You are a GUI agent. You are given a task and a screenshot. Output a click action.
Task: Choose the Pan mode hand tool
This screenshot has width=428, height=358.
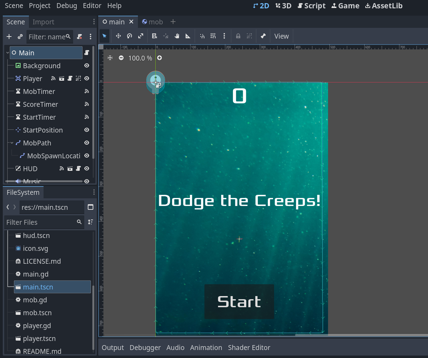(x=177, y=36)
